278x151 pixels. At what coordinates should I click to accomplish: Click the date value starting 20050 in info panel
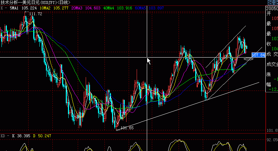point(272,9)
